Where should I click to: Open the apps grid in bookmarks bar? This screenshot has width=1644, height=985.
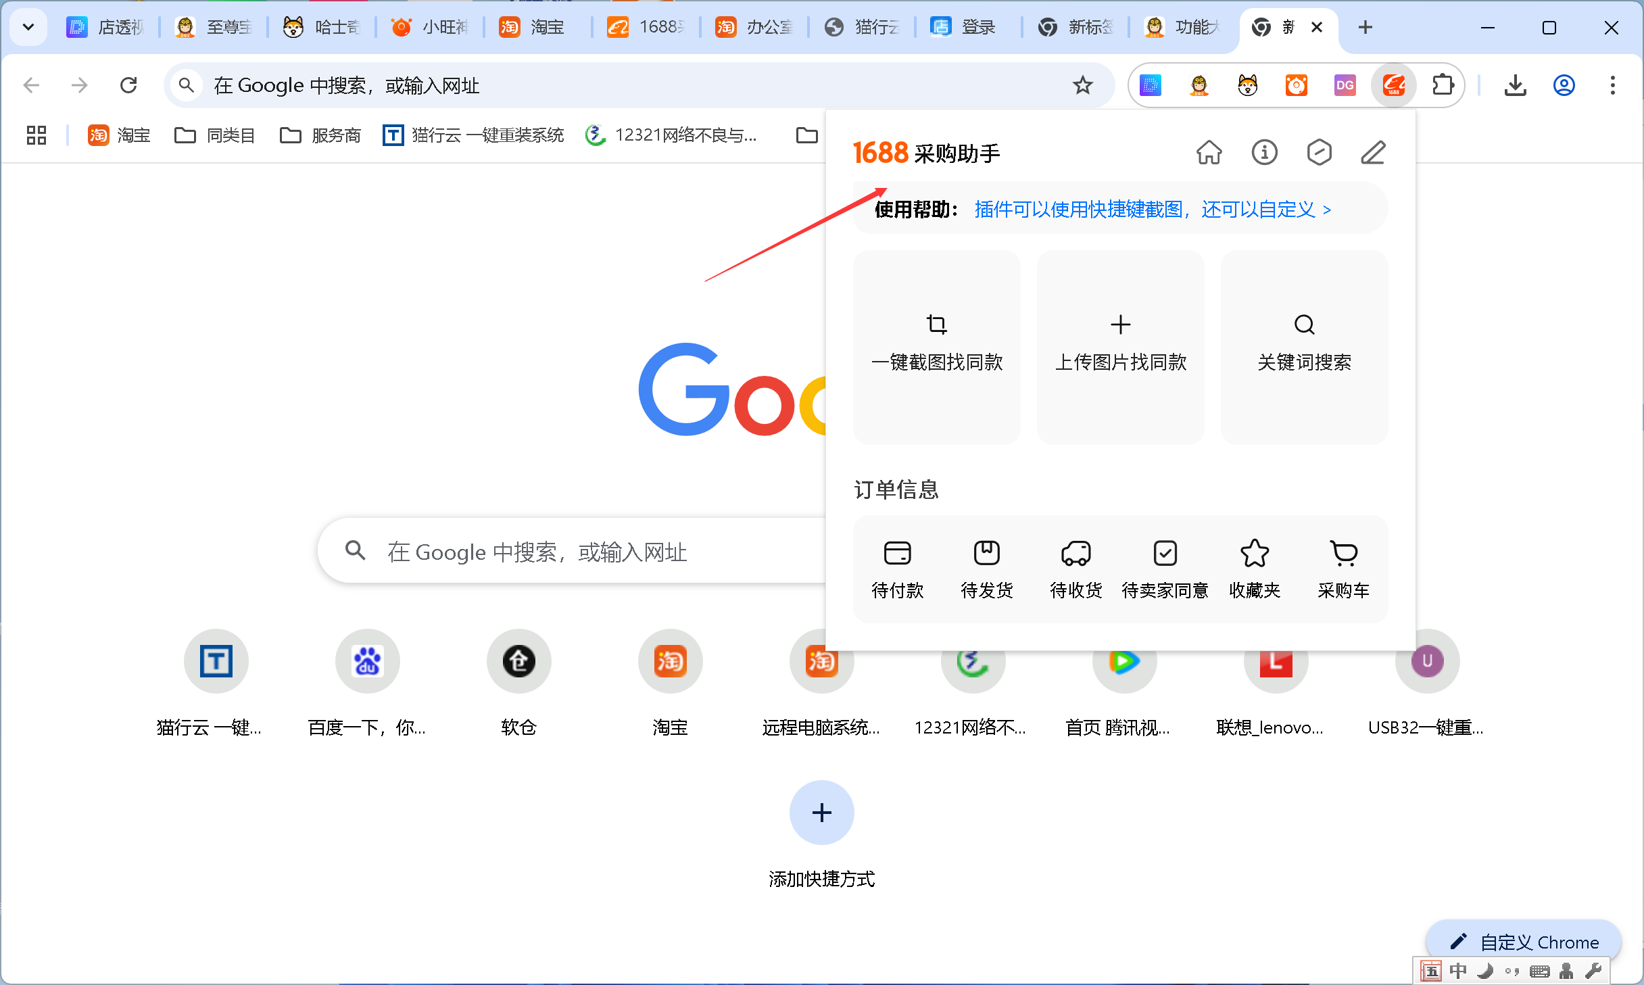[37, 135]
